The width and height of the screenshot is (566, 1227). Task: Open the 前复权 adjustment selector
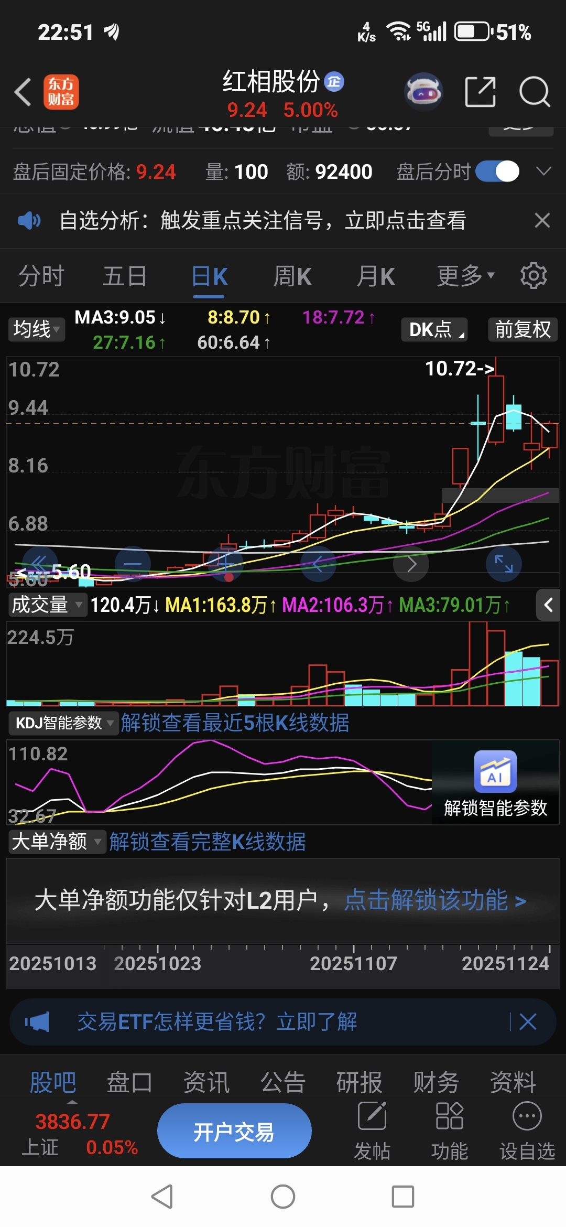click(523, 329)
